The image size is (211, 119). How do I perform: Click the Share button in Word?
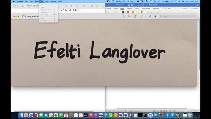pyautogui.click(x=184, y=8)
